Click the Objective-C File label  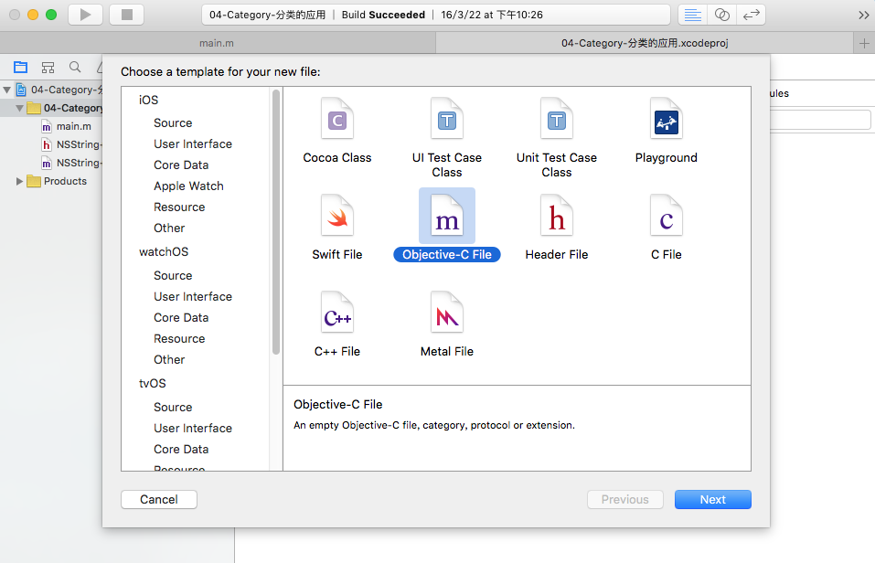(447, 254)
